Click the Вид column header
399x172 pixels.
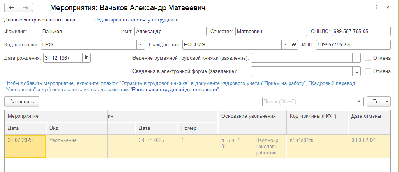click(77, 128)
